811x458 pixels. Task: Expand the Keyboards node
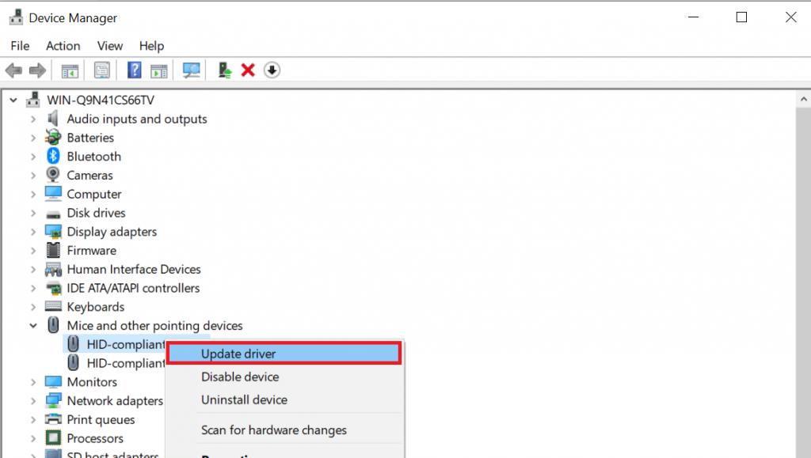[32, 306]
